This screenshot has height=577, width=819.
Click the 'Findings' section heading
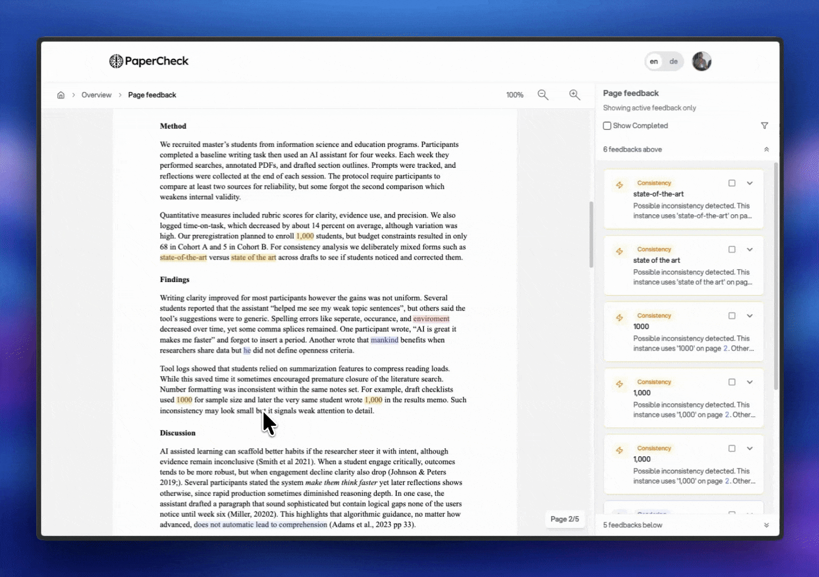coord(175,279)
